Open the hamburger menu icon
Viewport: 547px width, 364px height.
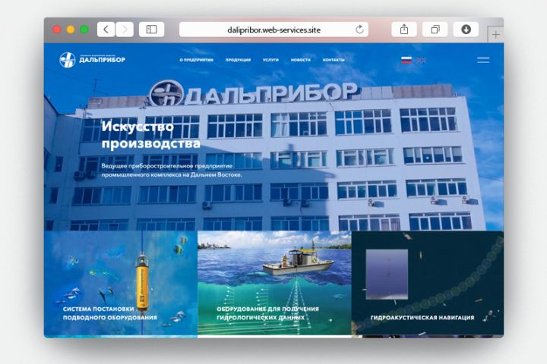click(x=483, y=60)
